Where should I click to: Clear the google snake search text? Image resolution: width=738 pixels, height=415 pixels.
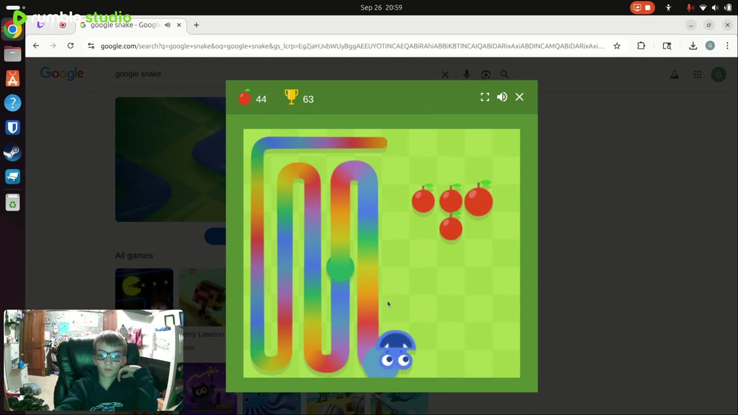[x=445, y=74]
